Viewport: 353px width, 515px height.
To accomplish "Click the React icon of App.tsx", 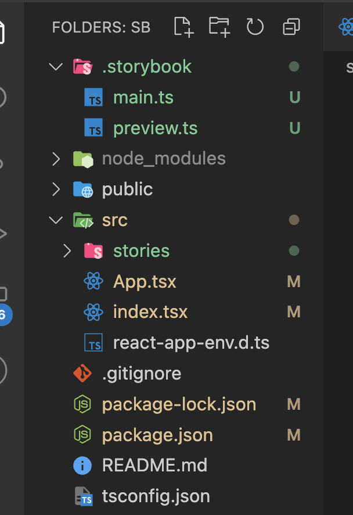I will [93, 281].
